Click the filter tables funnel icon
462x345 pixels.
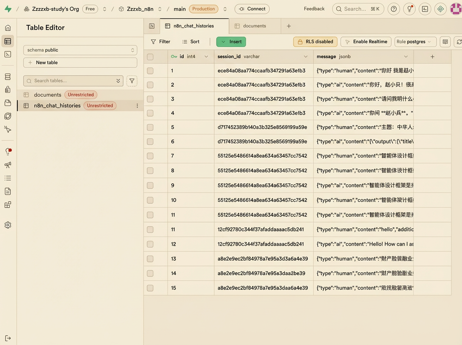(x=132, y=81)
